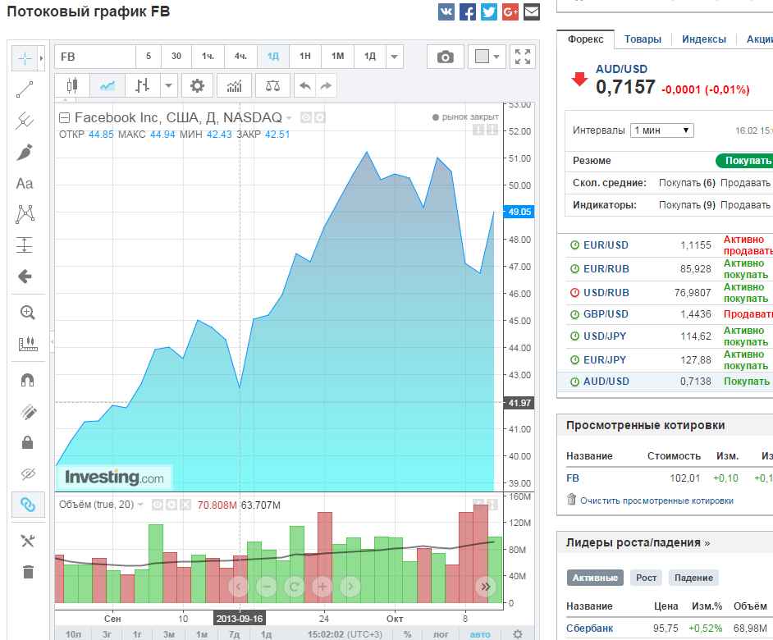Select the ruler measure tool

pos(28,344)
